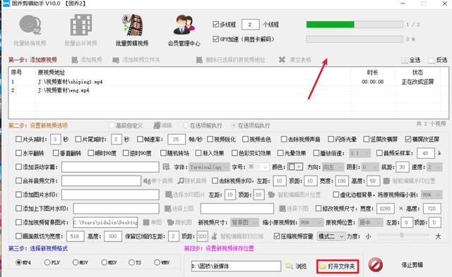Click the save path input field
Screen dimensions: 452x277
236,266
